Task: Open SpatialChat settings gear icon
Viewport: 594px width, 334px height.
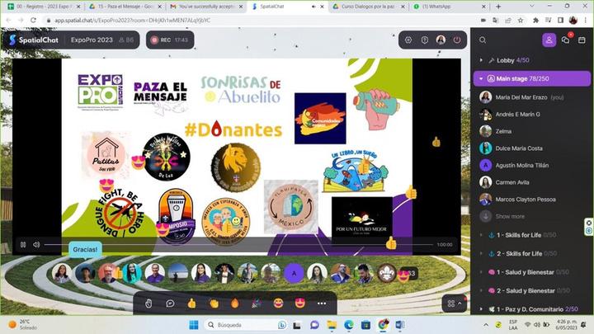Action: pyautogui.click(x=408, y=40)
